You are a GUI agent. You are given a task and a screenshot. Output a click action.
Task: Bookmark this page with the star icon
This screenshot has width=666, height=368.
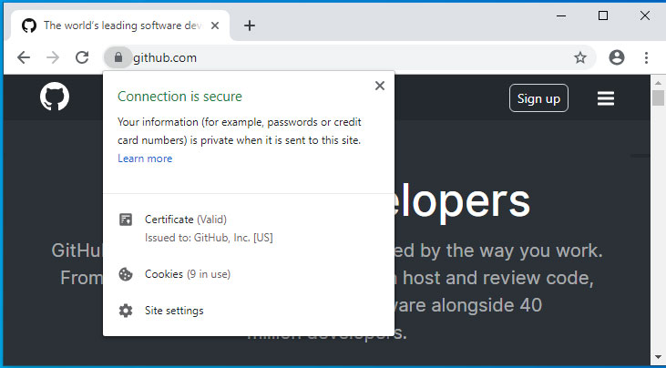click(580, 57)
